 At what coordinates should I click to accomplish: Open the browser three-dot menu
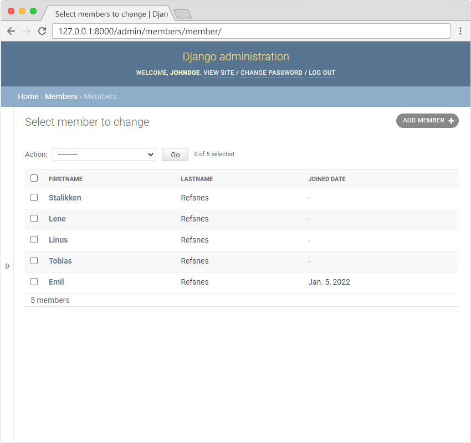click(x=460, y=31)
